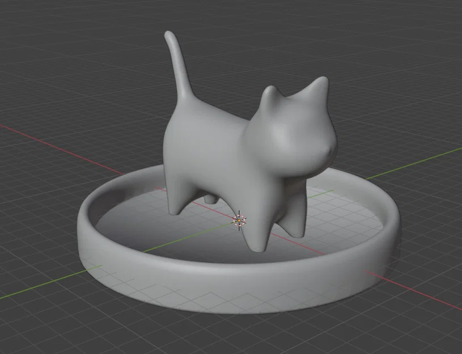462x354 pixels.
Task: Click the cat's nose
Action: click(x=332, y=150)
